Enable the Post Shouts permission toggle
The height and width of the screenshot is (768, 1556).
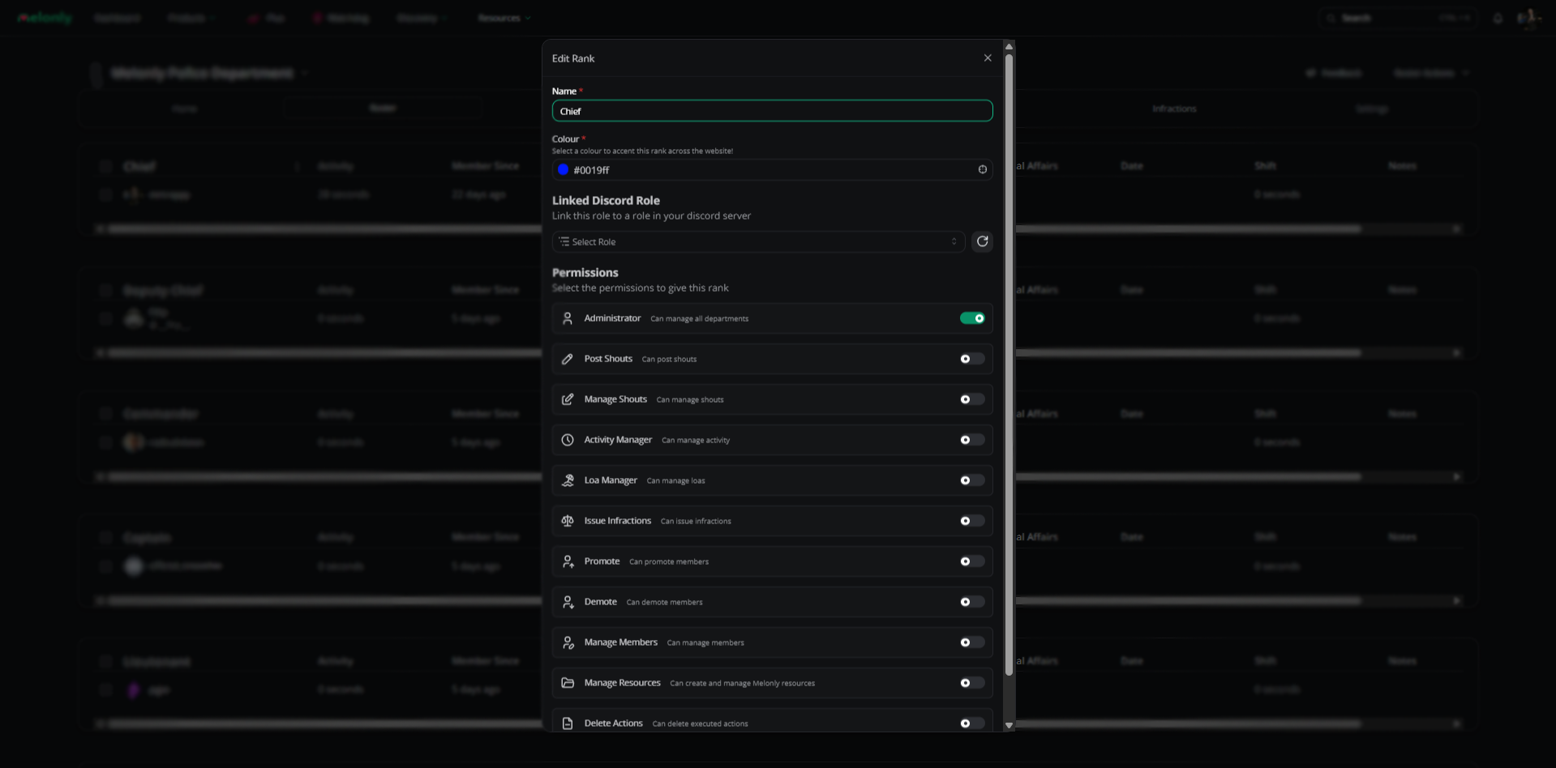pyautogui.click(x=972, y=359)
